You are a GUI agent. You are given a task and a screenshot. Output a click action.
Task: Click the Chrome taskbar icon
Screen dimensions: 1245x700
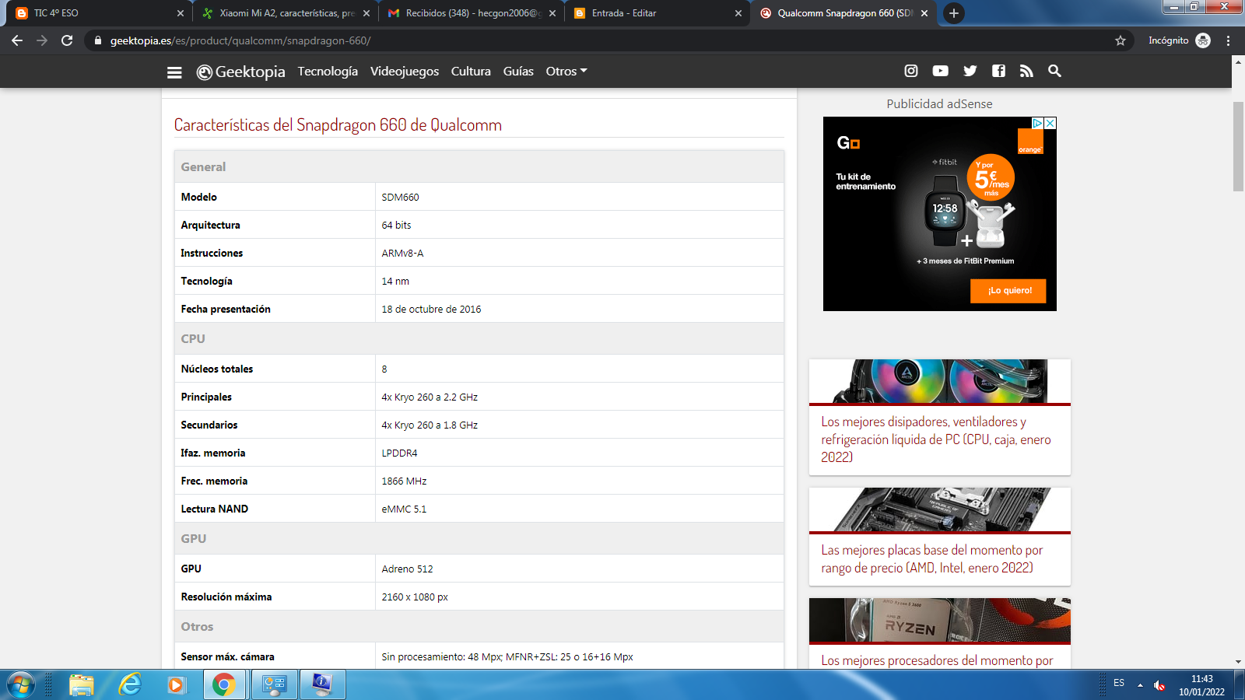[224, 685]
